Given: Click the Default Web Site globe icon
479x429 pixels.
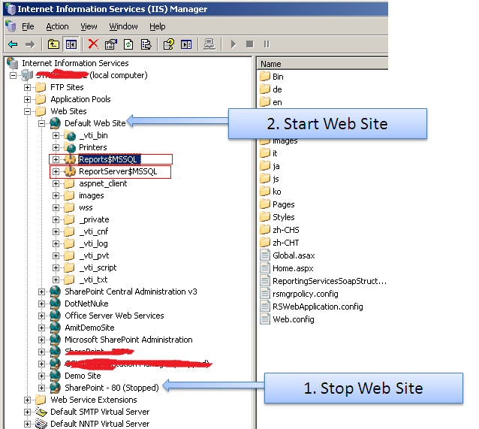Looking at the screenshot, I should coord(56,123).
